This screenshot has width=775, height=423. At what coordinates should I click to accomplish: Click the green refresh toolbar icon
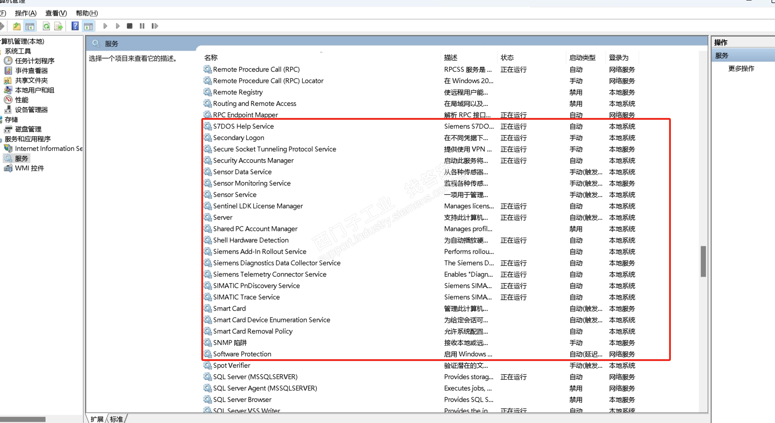pyautogui.click(x=46, y=26)
